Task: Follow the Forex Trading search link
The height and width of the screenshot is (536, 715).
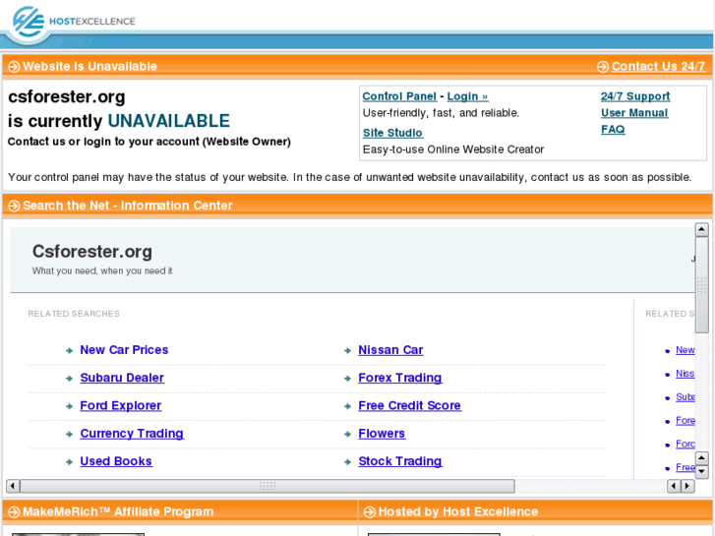Action: 400,378
